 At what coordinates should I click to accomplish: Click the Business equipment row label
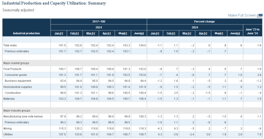coord(18,81)
